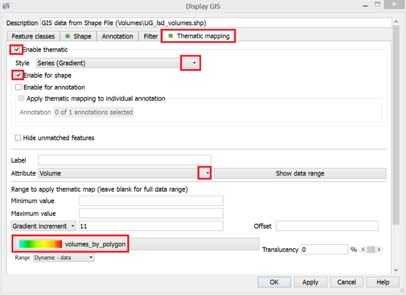
Task: Toggle the Enable thematic checkbox
Action: pos(18,49)
